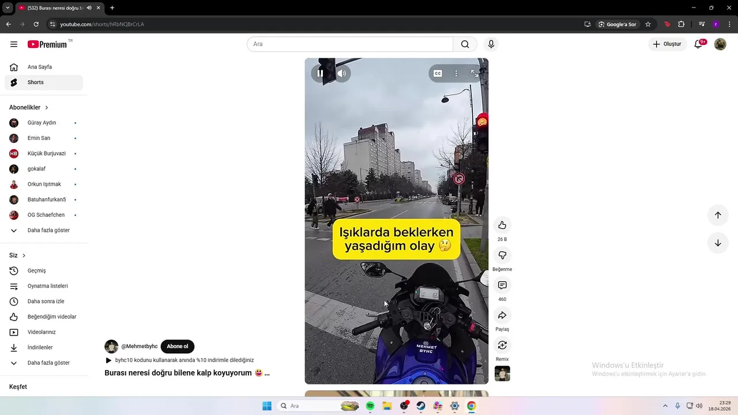Screen dimensions: 738x415
Task: Reload the page in Chrome
Action: [x=36, y=24]
